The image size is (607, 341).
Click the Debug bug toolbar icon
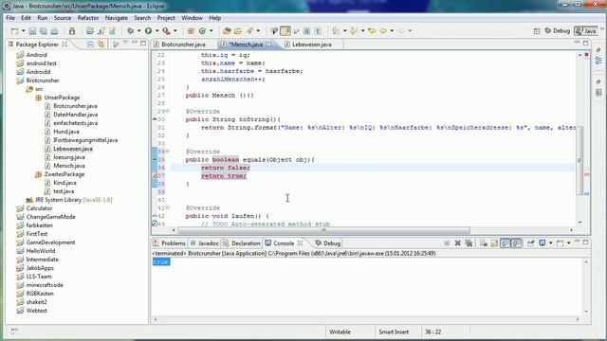click(131, 31)
